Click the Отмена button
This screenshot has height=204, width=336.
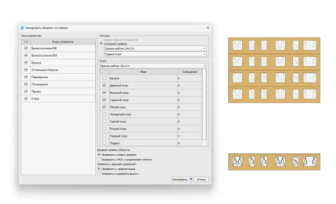click(201, 179)
